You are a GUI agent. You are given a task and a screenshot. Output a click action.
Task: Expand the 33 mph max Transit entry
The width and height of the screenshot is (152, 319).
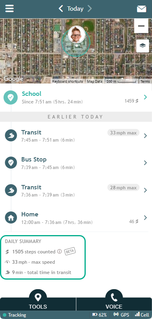coord(76,136)
